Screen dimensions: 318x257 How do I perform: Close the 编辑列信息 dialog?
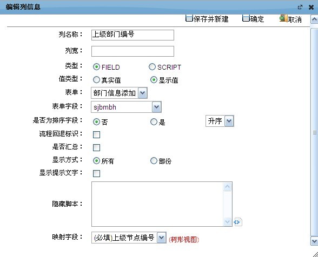click(x=311, y=8)
